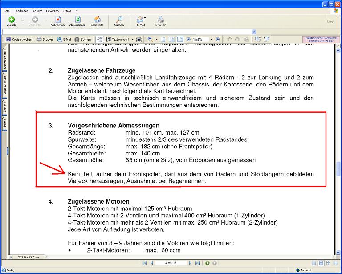This screenshot has width=342, height=274.
Task: Click the browser address bar
Action: (x=127, y=32)
